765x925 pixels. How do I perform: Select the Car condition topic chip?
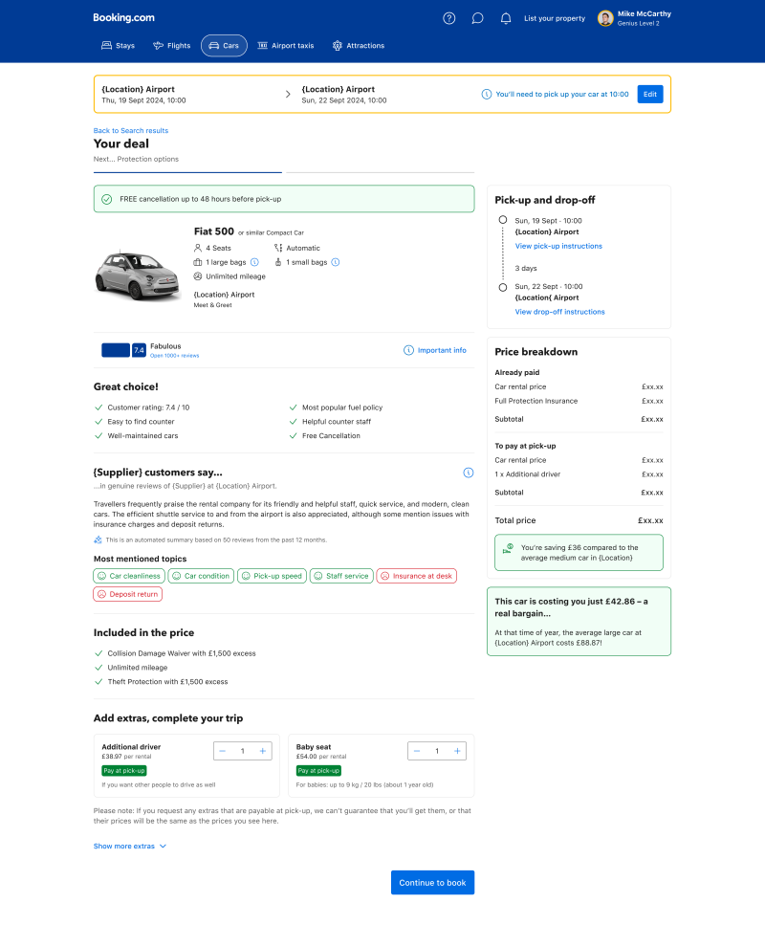[201, 576]
